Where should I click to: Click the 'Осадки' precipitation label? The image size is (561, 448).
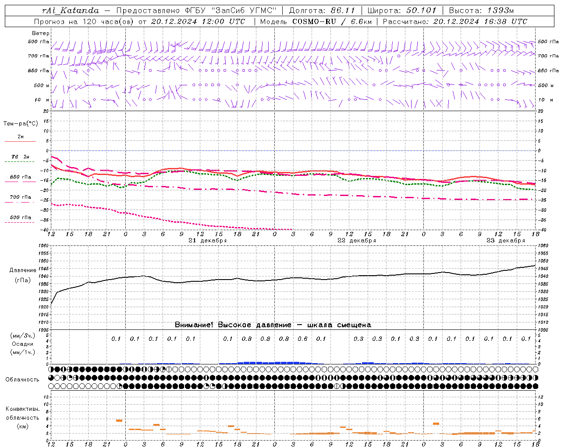(x=22, y=344)
